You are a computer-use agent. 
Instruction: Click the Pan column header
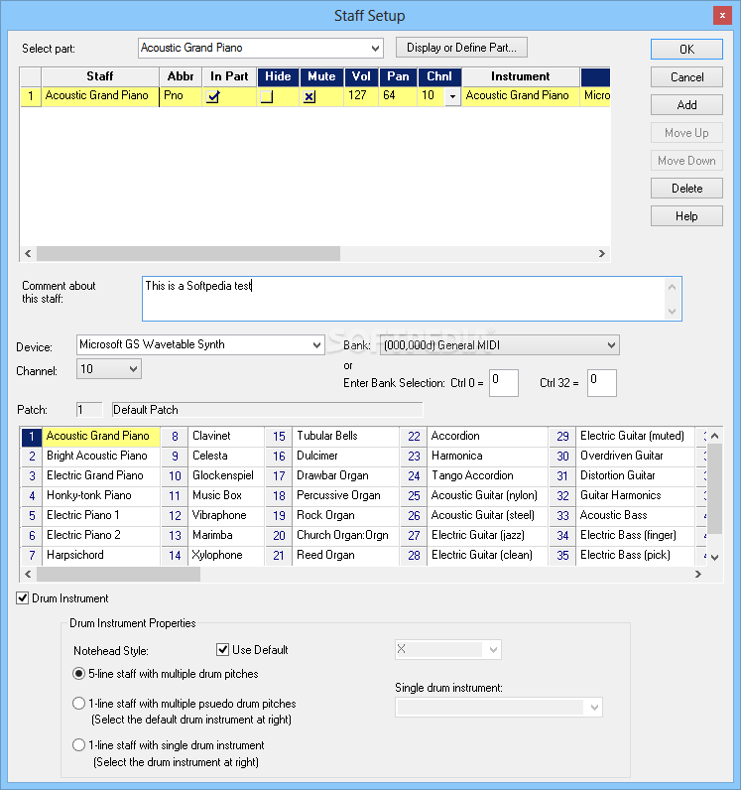(398, 76)
